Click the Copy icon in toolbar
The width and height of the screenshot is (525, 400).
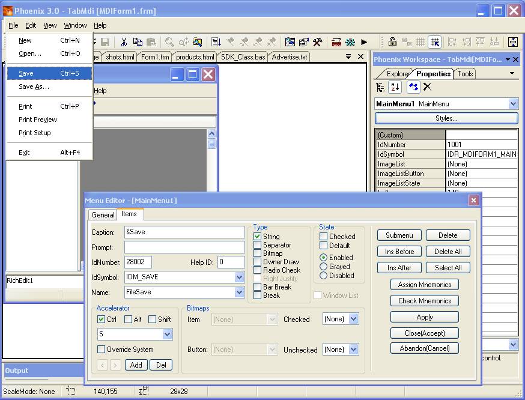(x=138, y=42)
